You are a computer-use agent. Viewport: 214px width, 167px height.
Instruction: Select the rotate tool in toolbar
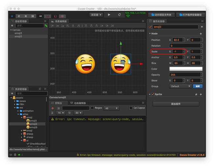coord(19,16)
